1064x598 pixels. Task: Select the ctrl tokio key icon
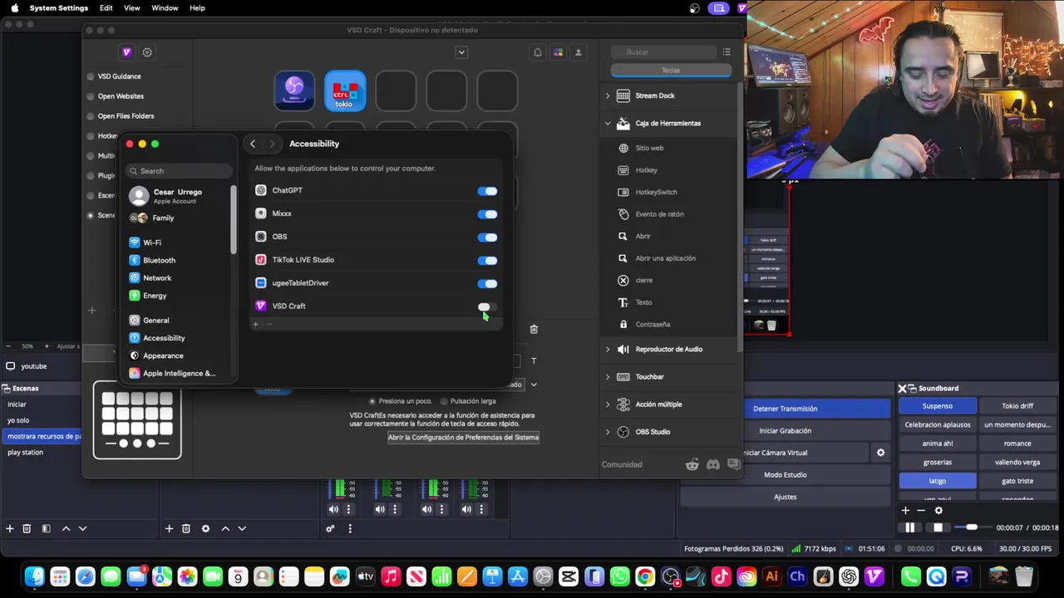[x=345, y=91]
